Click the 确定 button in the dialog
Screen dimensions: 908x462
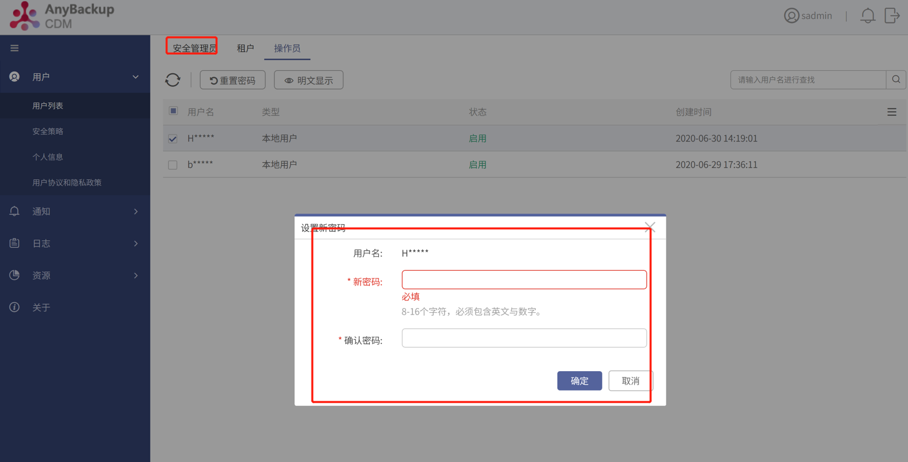pyautogui.click(x=579, y=381)
